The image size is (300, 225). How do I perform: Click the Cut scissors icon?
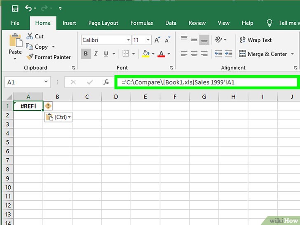[x=30, y=36]
